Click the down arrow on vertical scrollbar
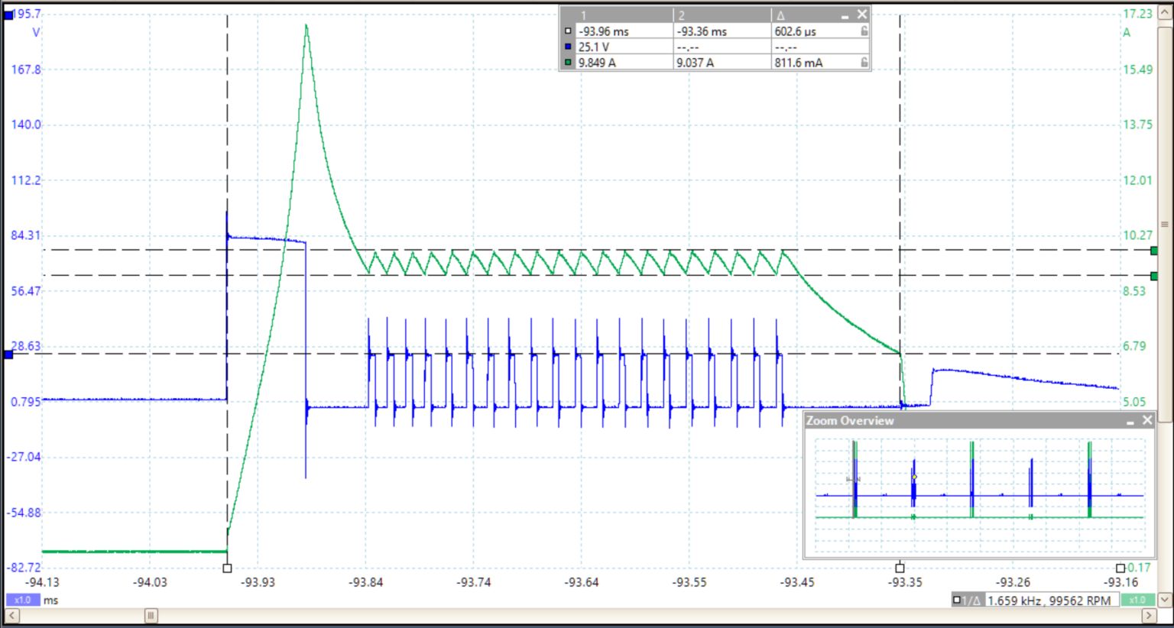 [1165, 600]
